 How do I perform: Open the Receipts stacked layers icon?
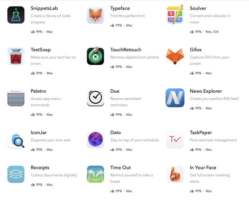click(x=16, y=174)
